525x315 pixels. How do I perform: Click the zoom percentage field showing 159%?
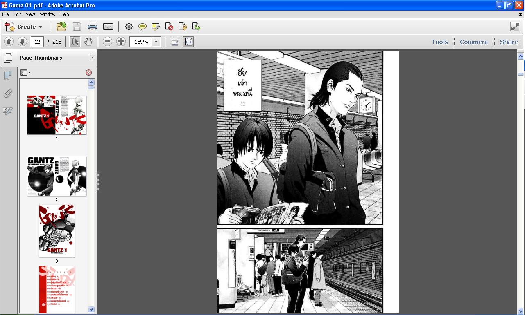pos(141,42)
